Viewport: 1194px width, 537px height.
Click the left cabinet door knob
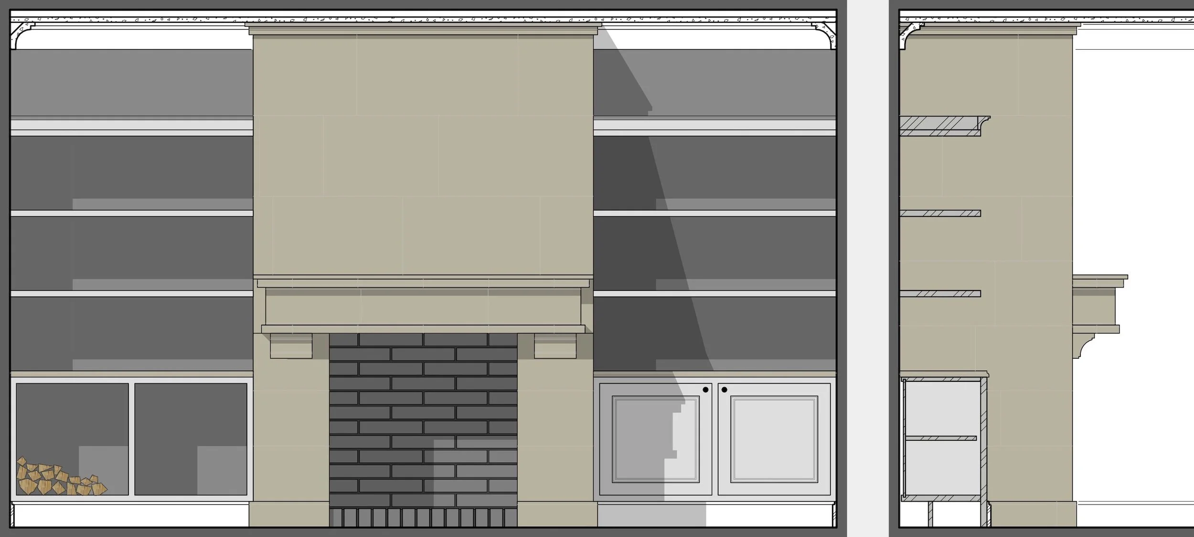coord(705,390)
